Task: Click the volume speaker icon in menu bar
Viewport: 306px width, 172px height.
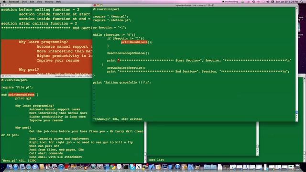Action: coord(268,2)
